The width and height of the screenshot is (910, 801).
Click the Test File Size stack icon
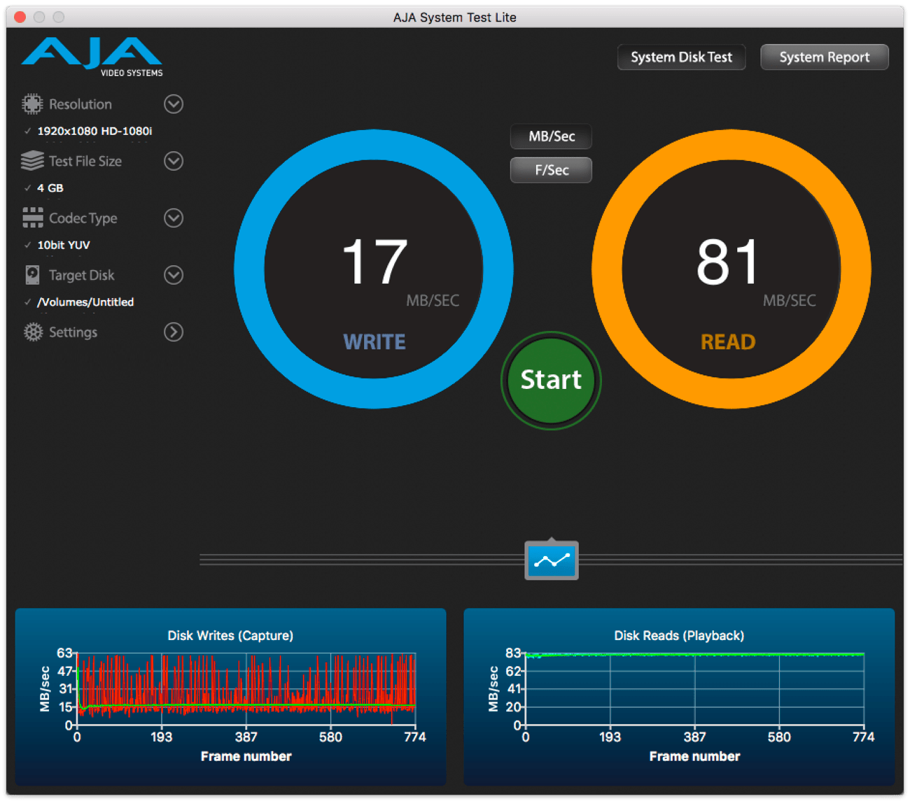[x=32, y=161]
